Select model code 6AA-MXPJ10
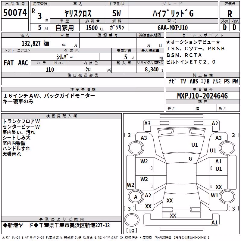 [x=173, y=28]
